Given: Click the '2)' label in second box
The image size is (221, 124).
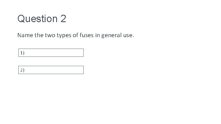Looking at the screenshot, I should pos(22,70).
